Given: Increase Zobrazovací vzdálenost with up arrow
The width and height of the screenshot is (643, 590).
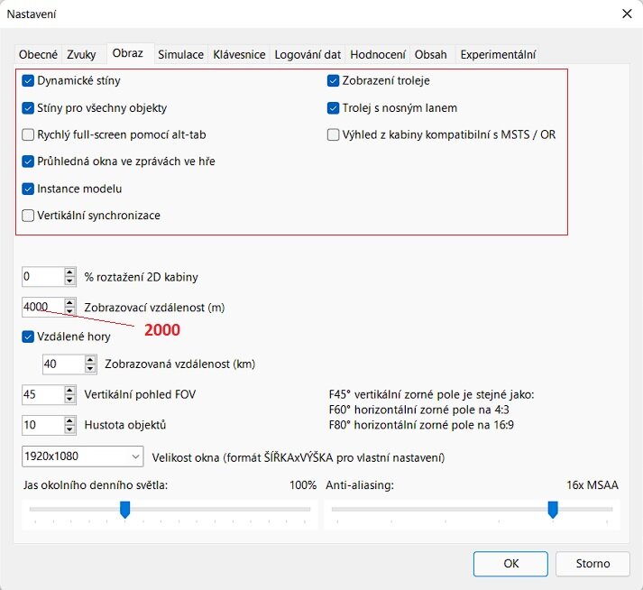Looking at the screenshot, I should coord(69,302).
